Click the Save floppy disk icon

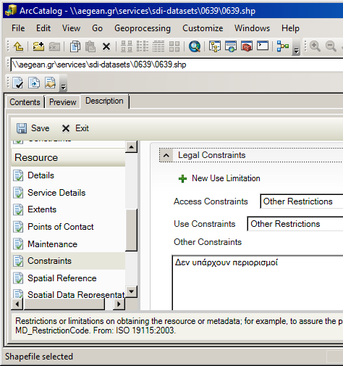coord(22,128)
